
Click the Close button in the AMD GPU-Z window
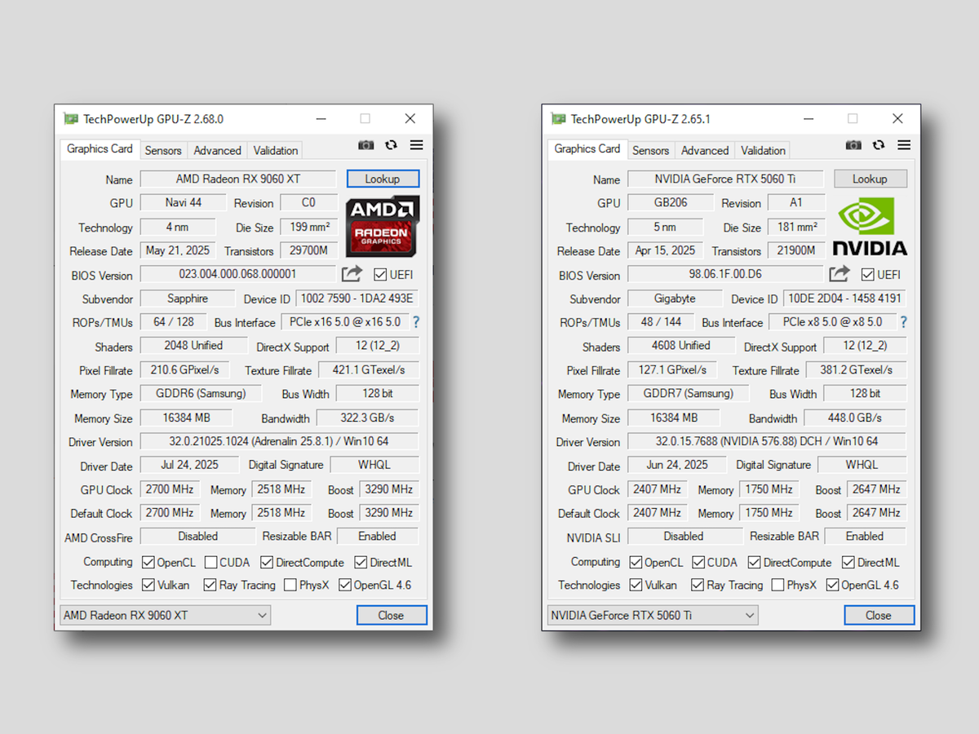point(391,616)
